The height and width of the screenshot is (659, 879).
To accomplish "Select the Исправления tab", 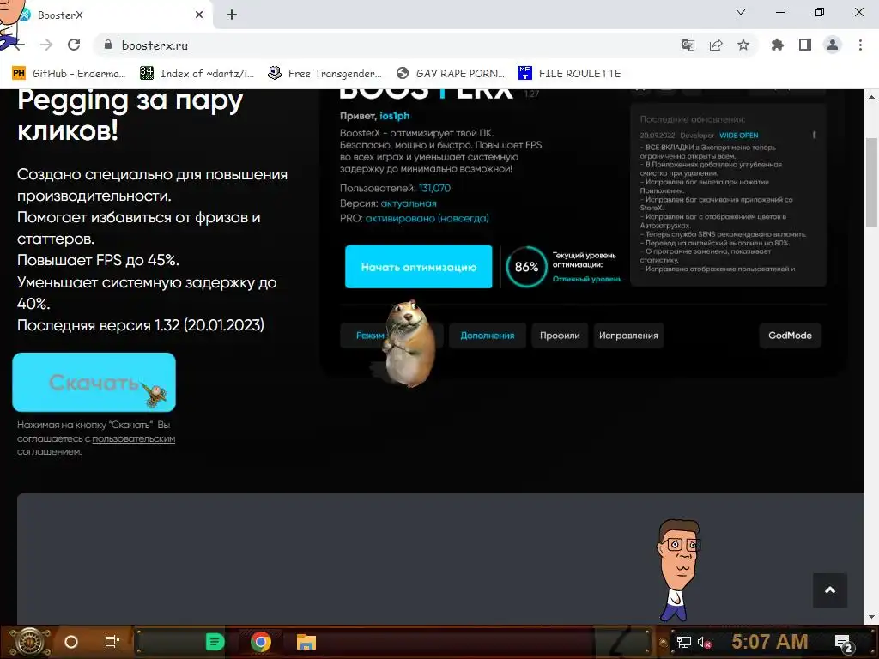I will point(628,336).
